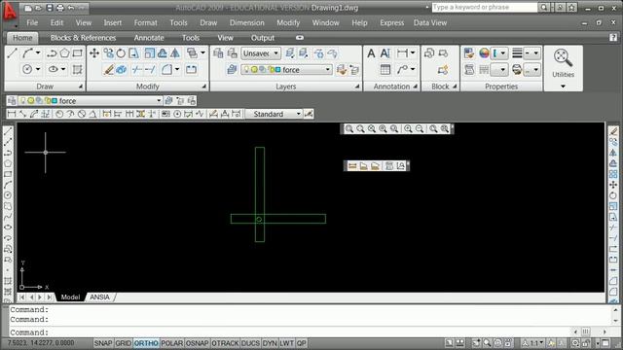Click the Properties panel title
This screenshot has width=623, height=350.
(501, 87)
